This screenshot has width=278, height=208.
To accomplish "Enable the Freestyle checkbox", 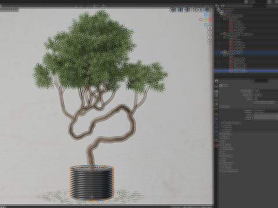I will [x=222, y=167].
